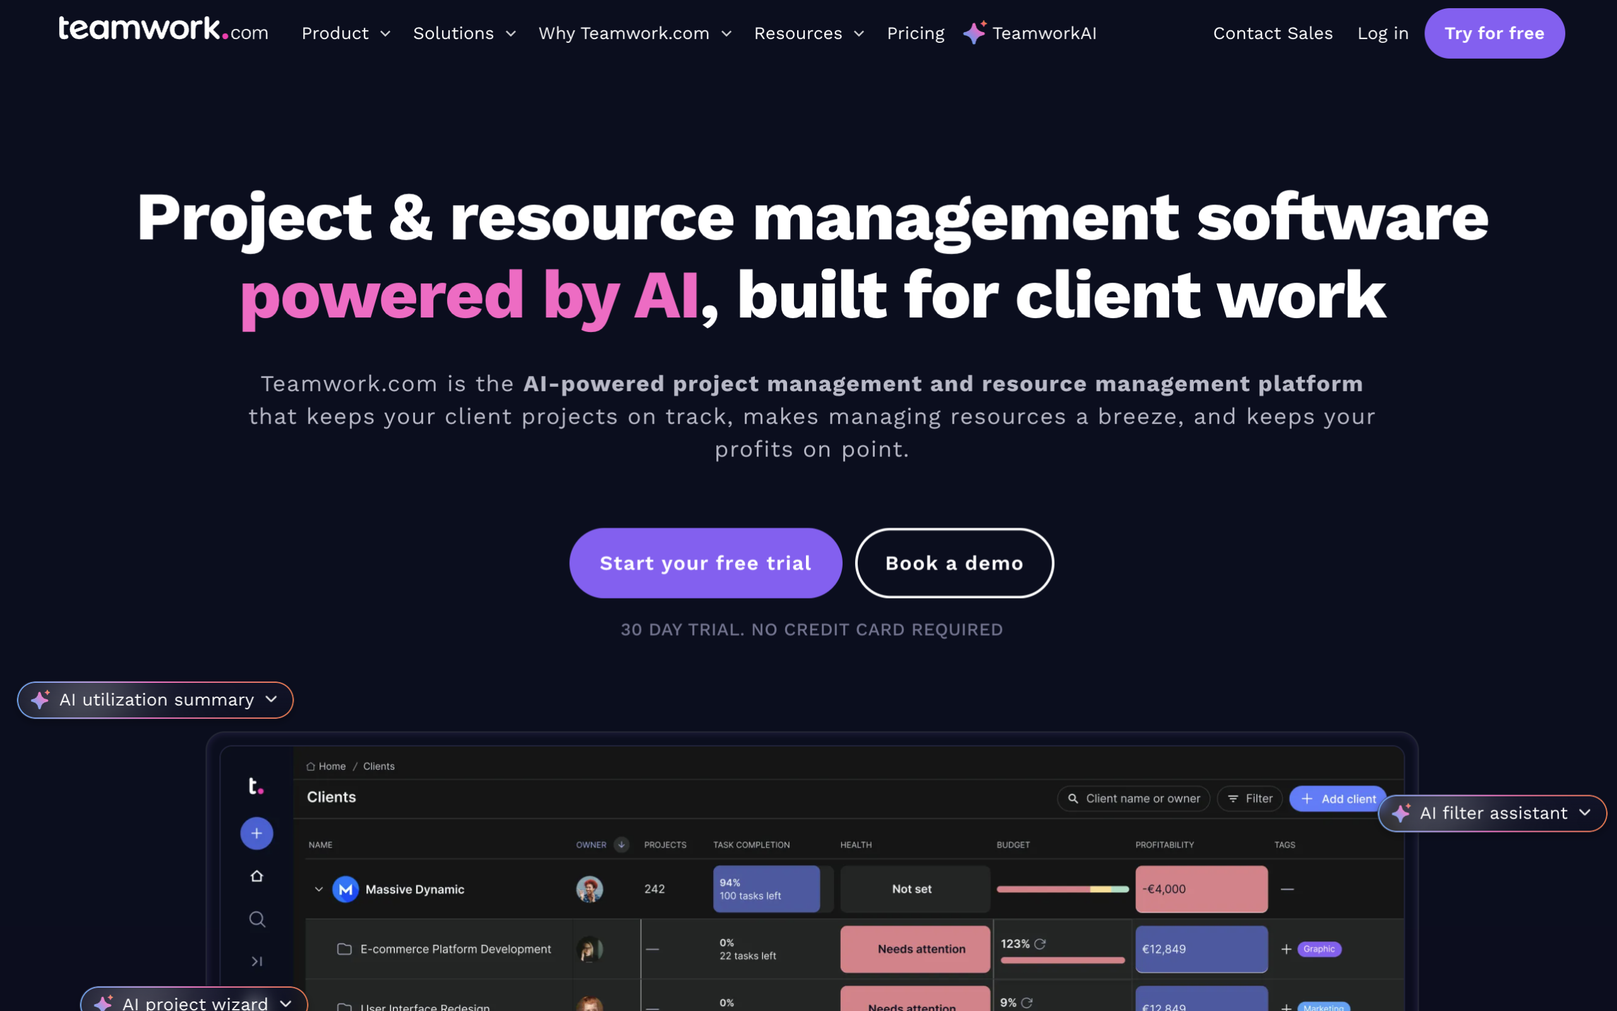Click the Owner column sort arrow icon

[x=621, y=844]
